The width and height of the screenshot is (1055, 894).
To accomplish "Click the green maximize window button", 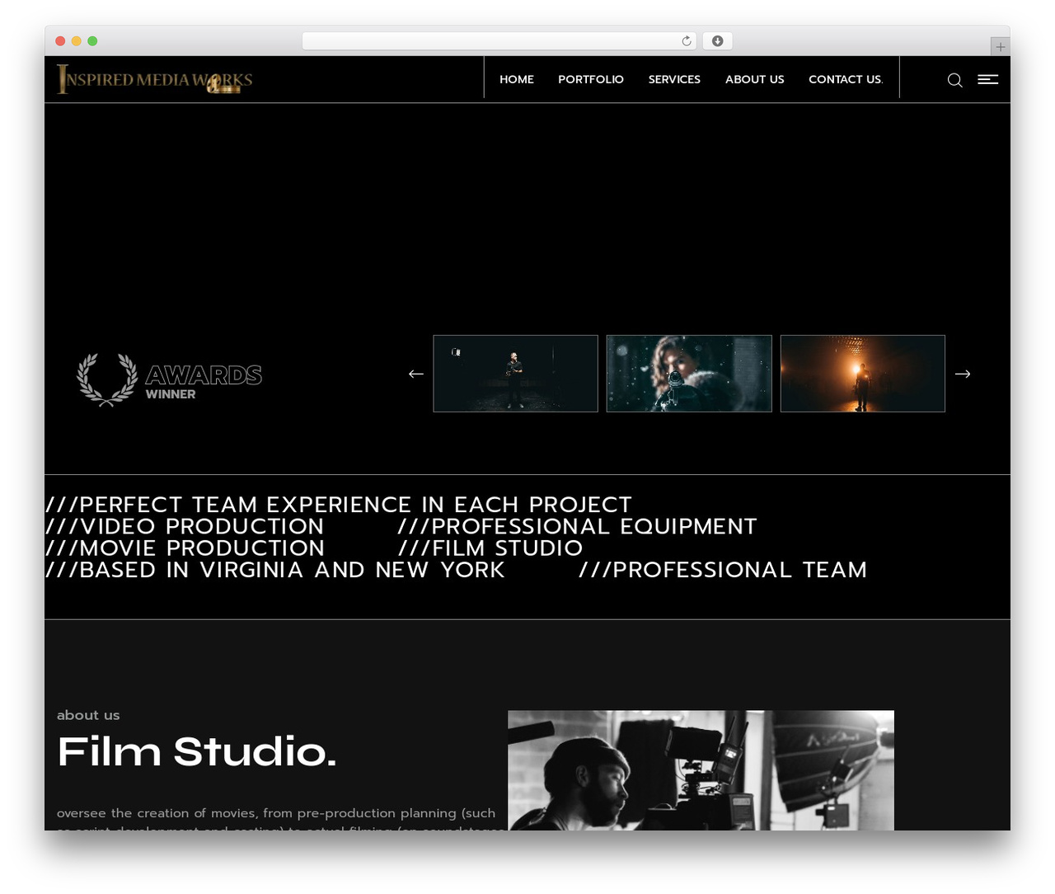I will (92, 41).
